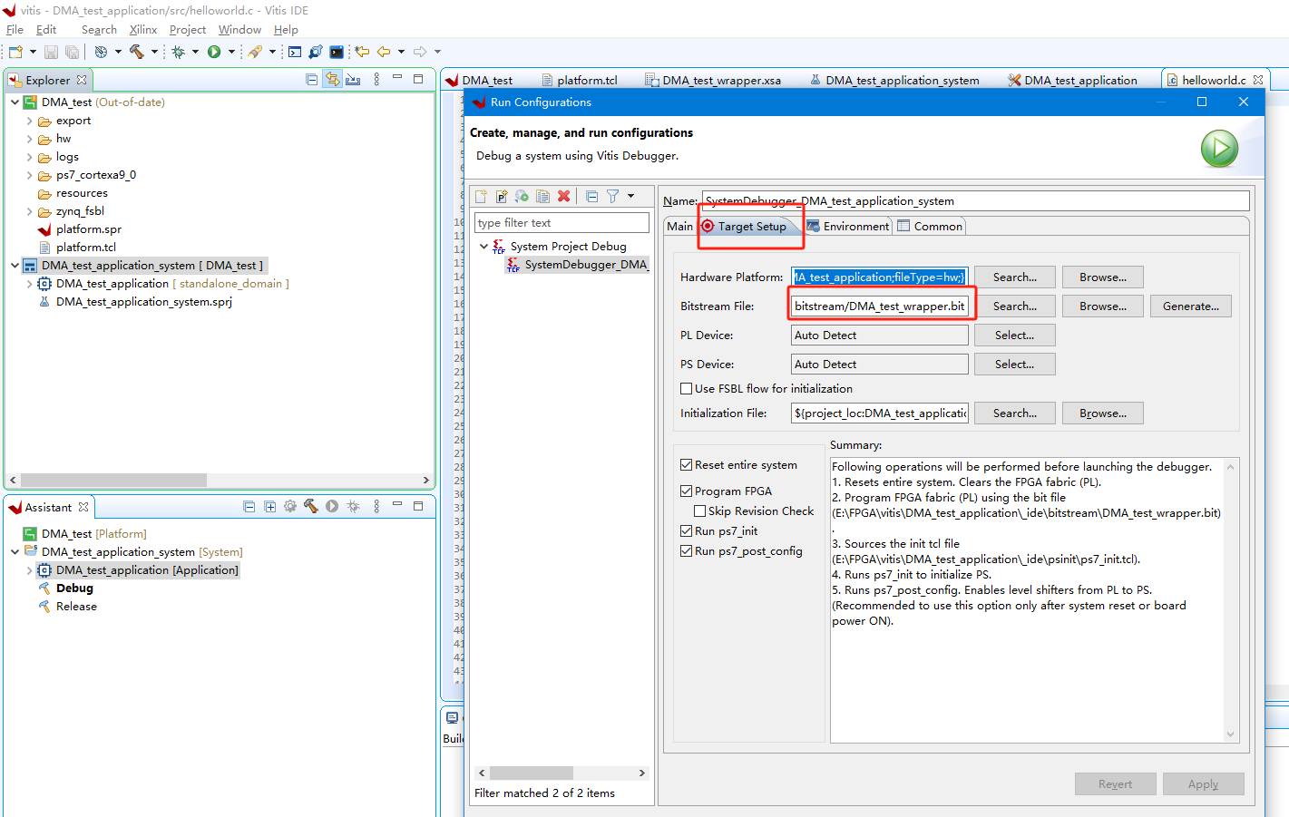Switch to the Environment tab
This screenshot has width=1289, height=817.
point(848,227)
